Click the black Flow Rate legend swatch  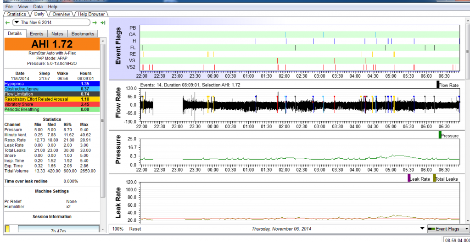(x=438, y=85)
